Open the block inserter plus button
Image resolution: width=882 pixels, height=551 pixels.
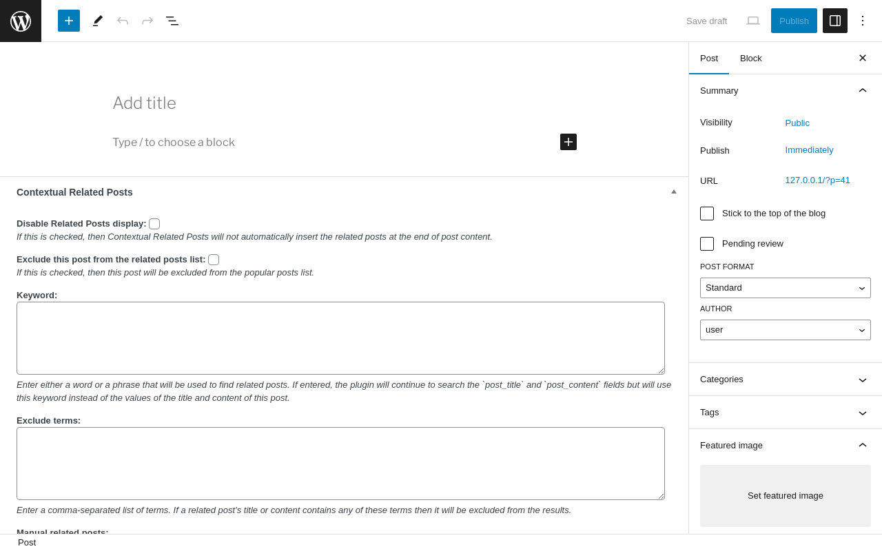tap(69, 21)
